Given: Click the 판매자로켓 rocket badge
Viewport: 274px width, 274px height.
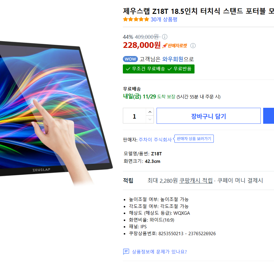Looking at the screenshot, I should pos(175,45).
